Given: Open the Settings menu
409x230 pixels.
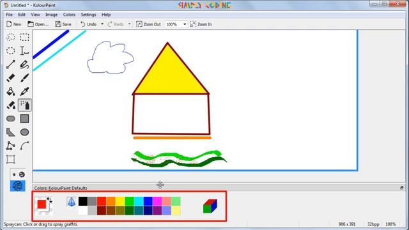Looking at the screenshot, I should point(88,15).
